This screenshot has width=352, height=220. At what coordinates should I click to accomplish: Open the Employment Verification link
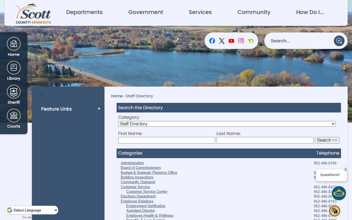pos(146,206)
